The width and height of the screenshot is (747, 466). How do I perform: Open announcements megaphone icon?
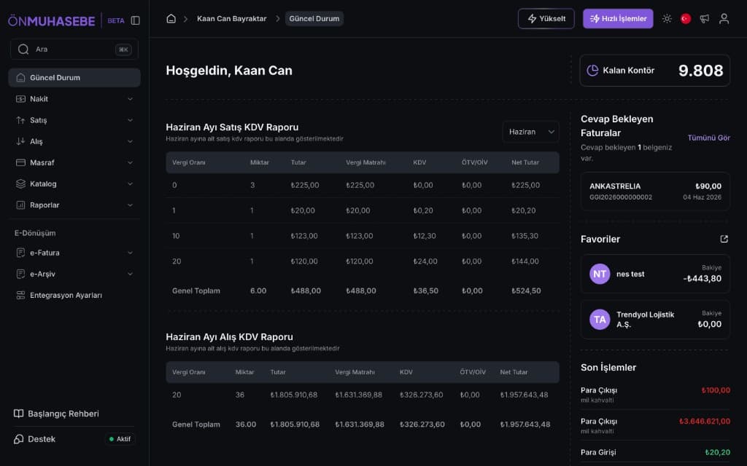[705, 18]
